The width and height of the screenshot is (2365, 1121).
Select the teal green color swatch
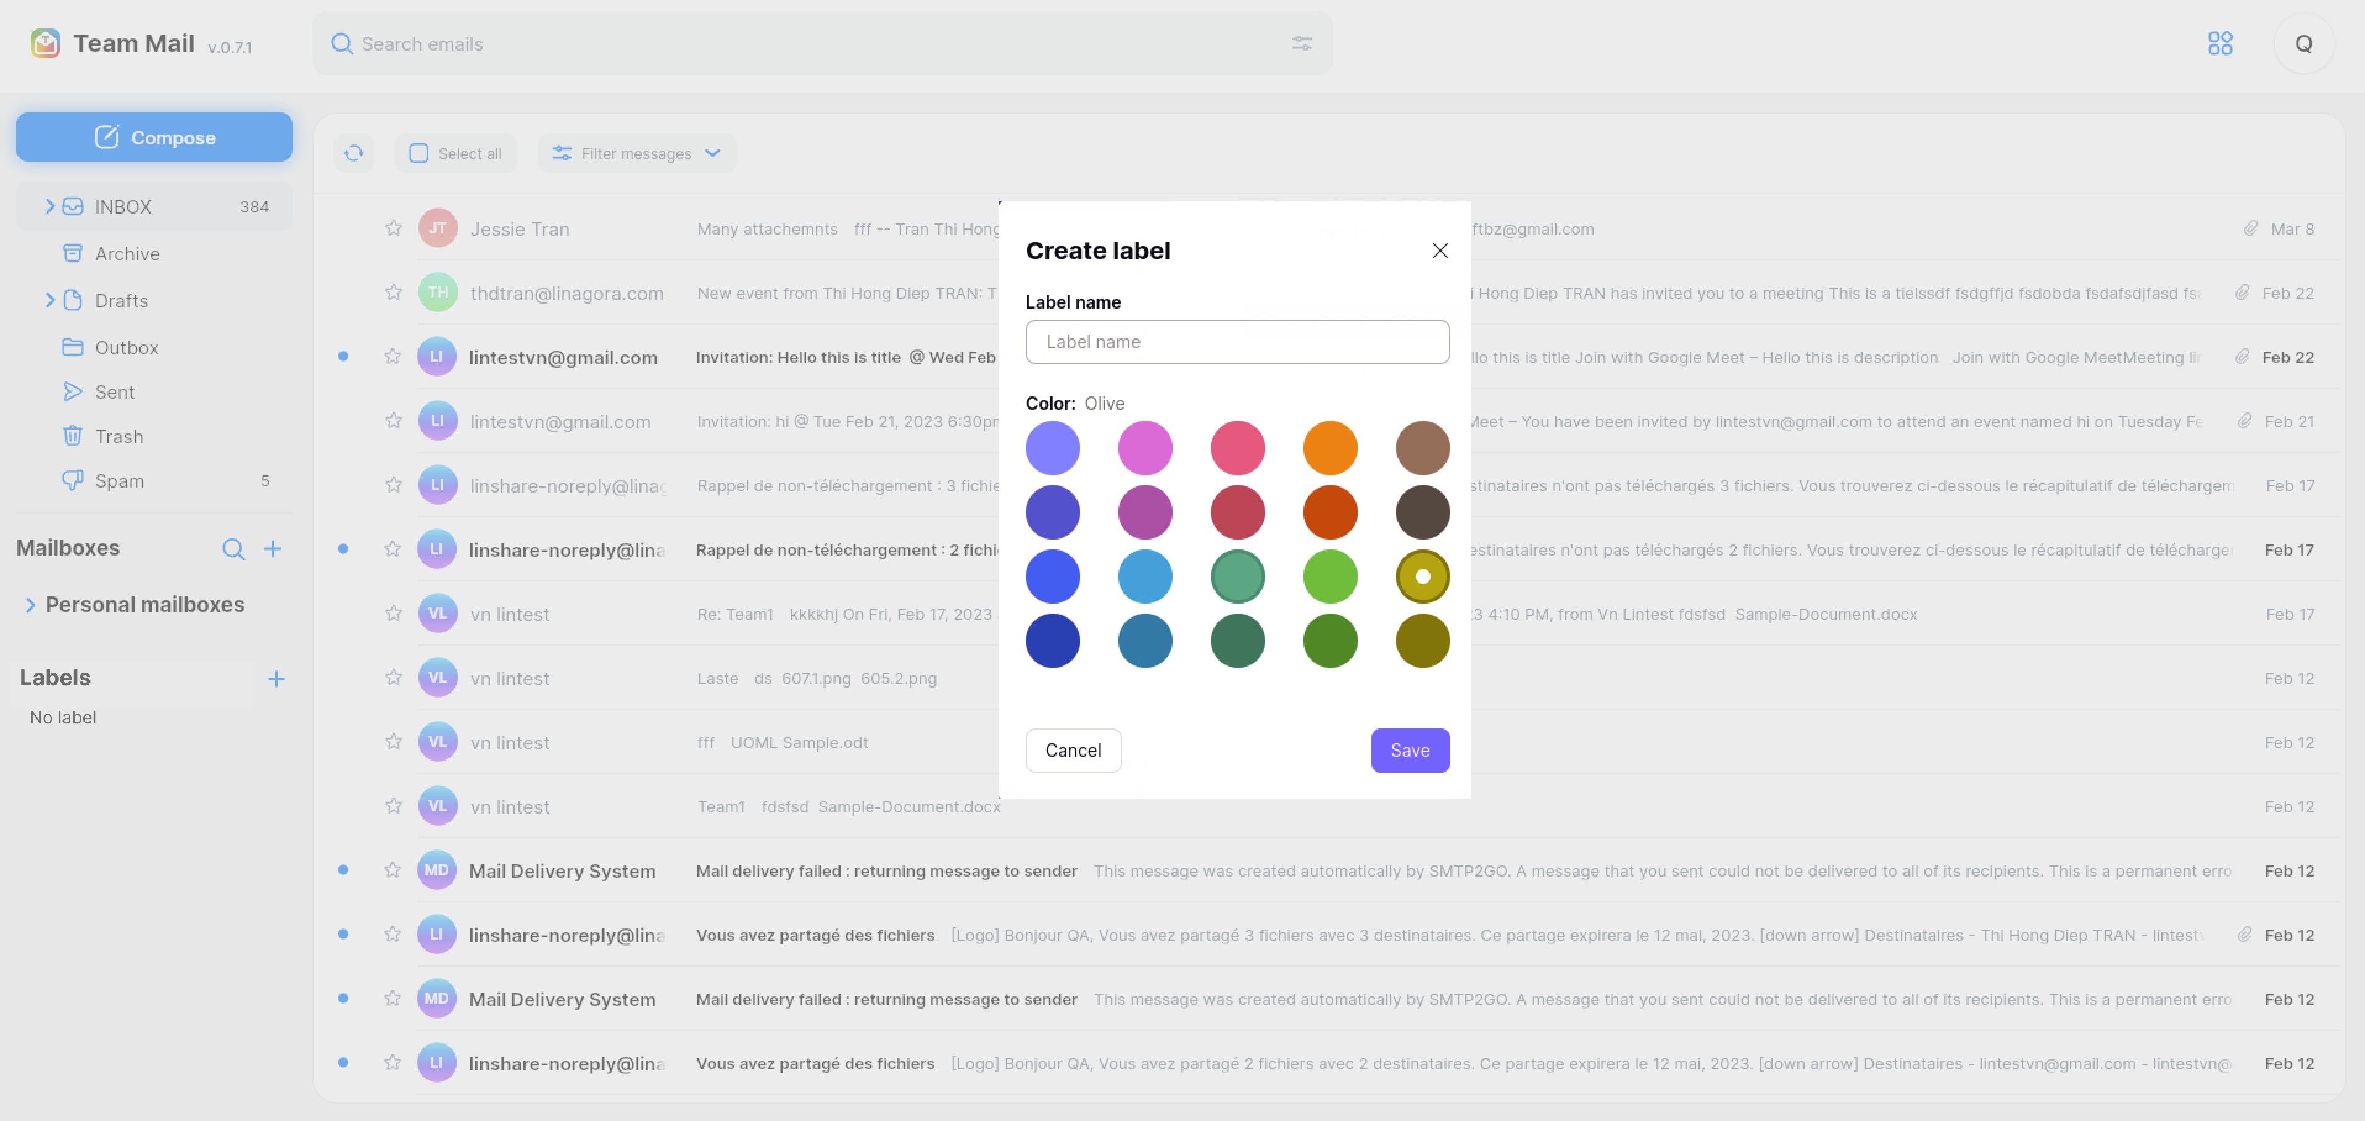point(1237,577)
